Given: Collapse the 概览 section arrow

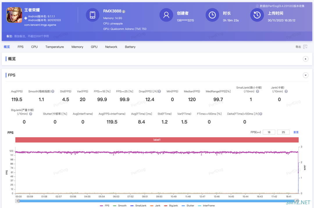Looking at the screenshot, I should coord(306,59).
